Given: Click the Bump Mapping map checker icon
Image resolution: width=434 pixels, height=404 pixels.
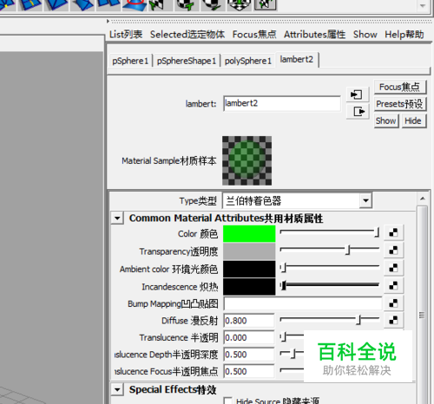Looking at the screenshot, I should (393, 303).
